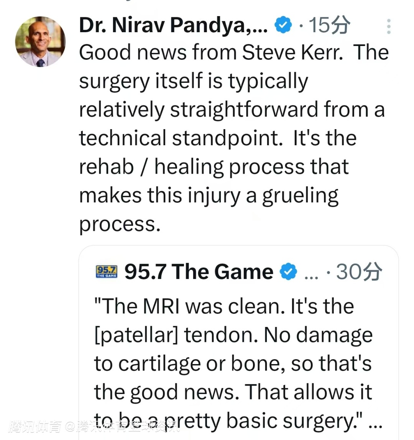Click verified badge beside Dr. Nirav Pandya
This screenshot has height=440, width=414.
(x=283, y=26)
